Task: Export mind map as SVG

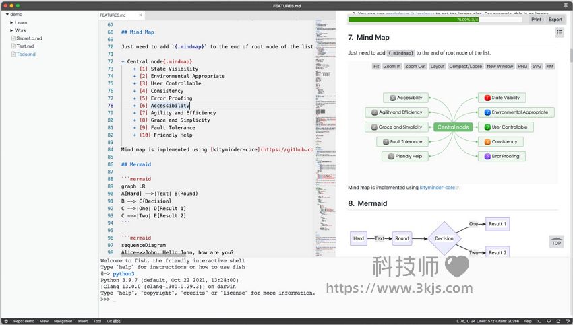Action: pyautogui.click(x=537, y=67)
